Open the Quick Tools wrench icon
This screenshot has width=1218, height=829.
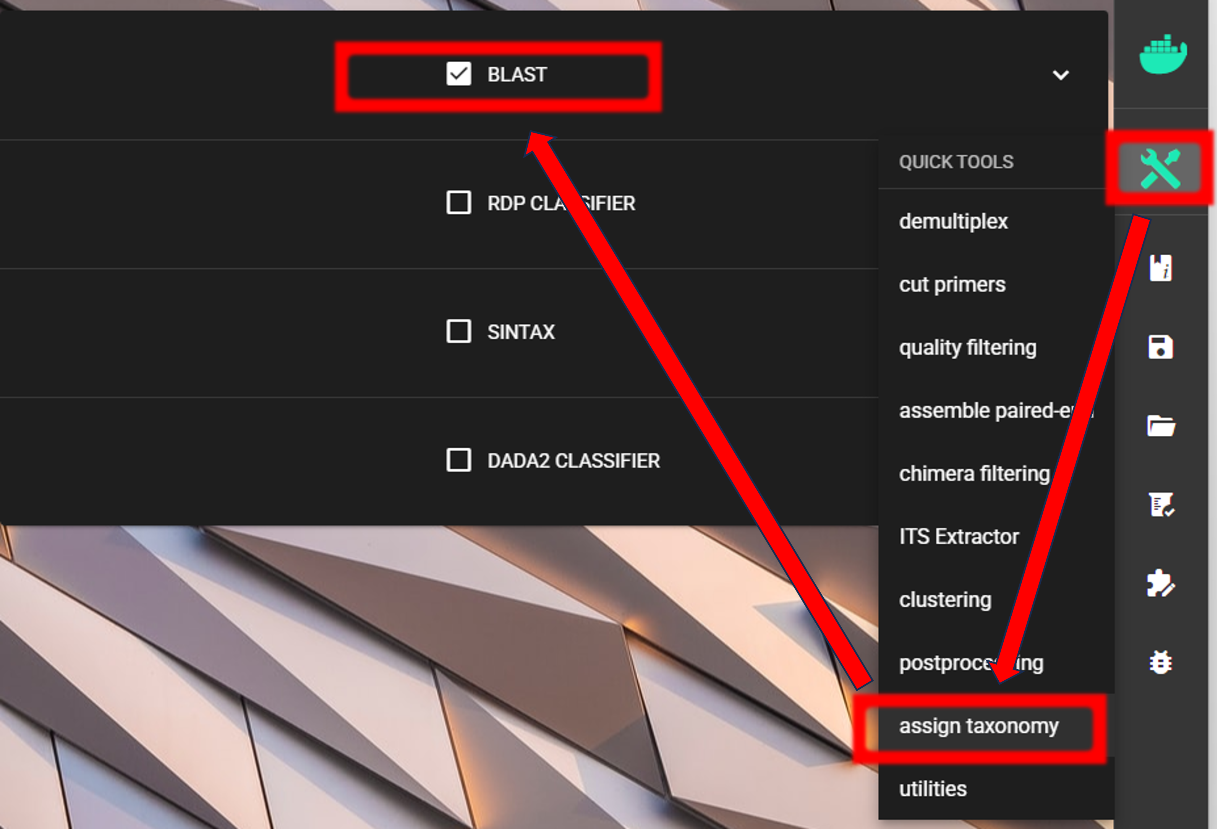[x=1160, y=169]
